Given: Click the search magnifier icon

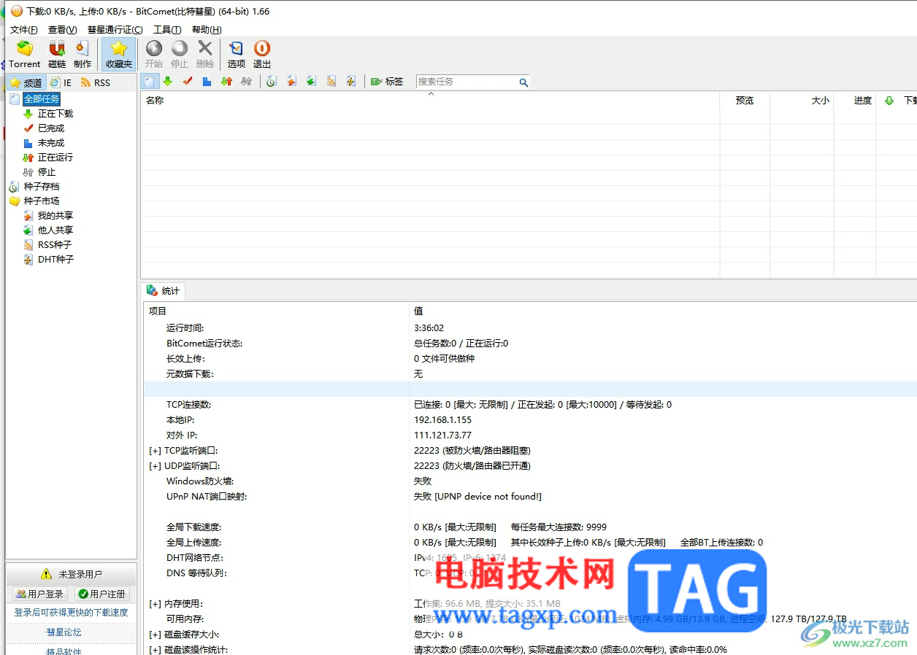Looking at the screenshot, I should point(523,82).
